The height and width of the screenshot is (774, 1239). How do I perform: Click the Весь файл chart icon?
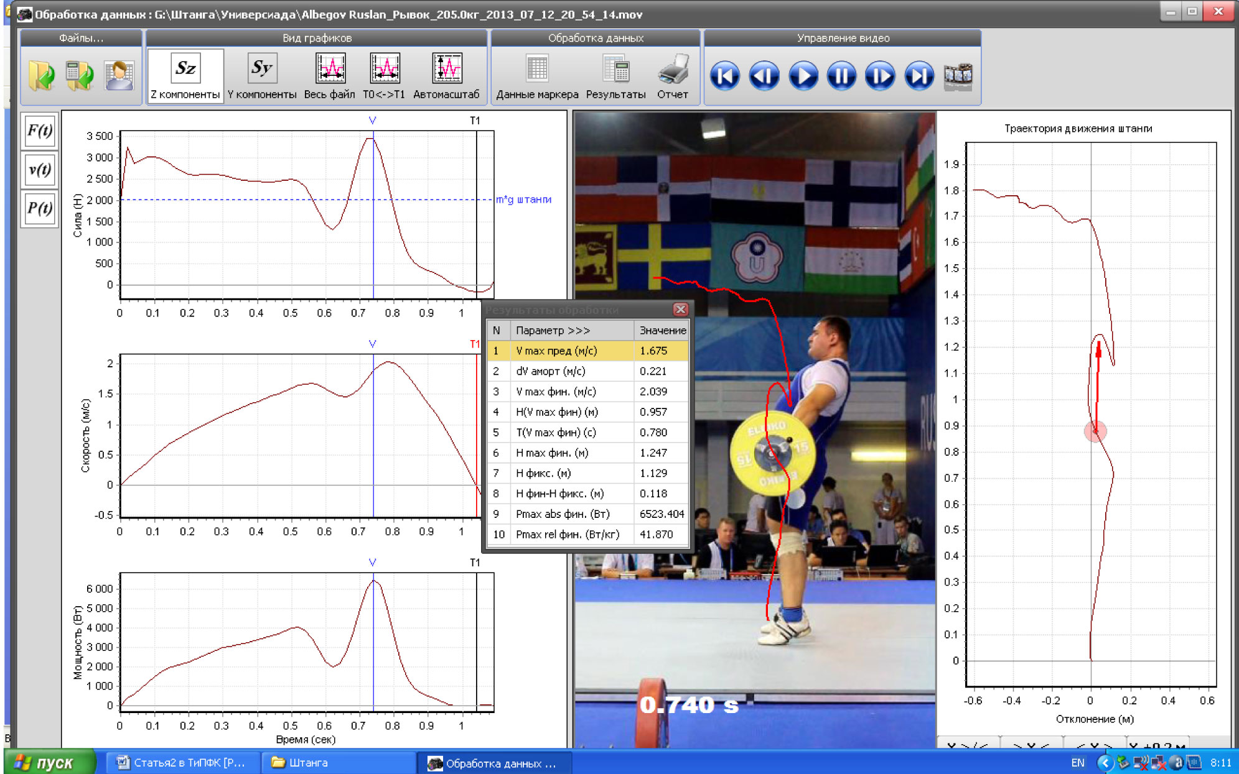click(330, 68)
